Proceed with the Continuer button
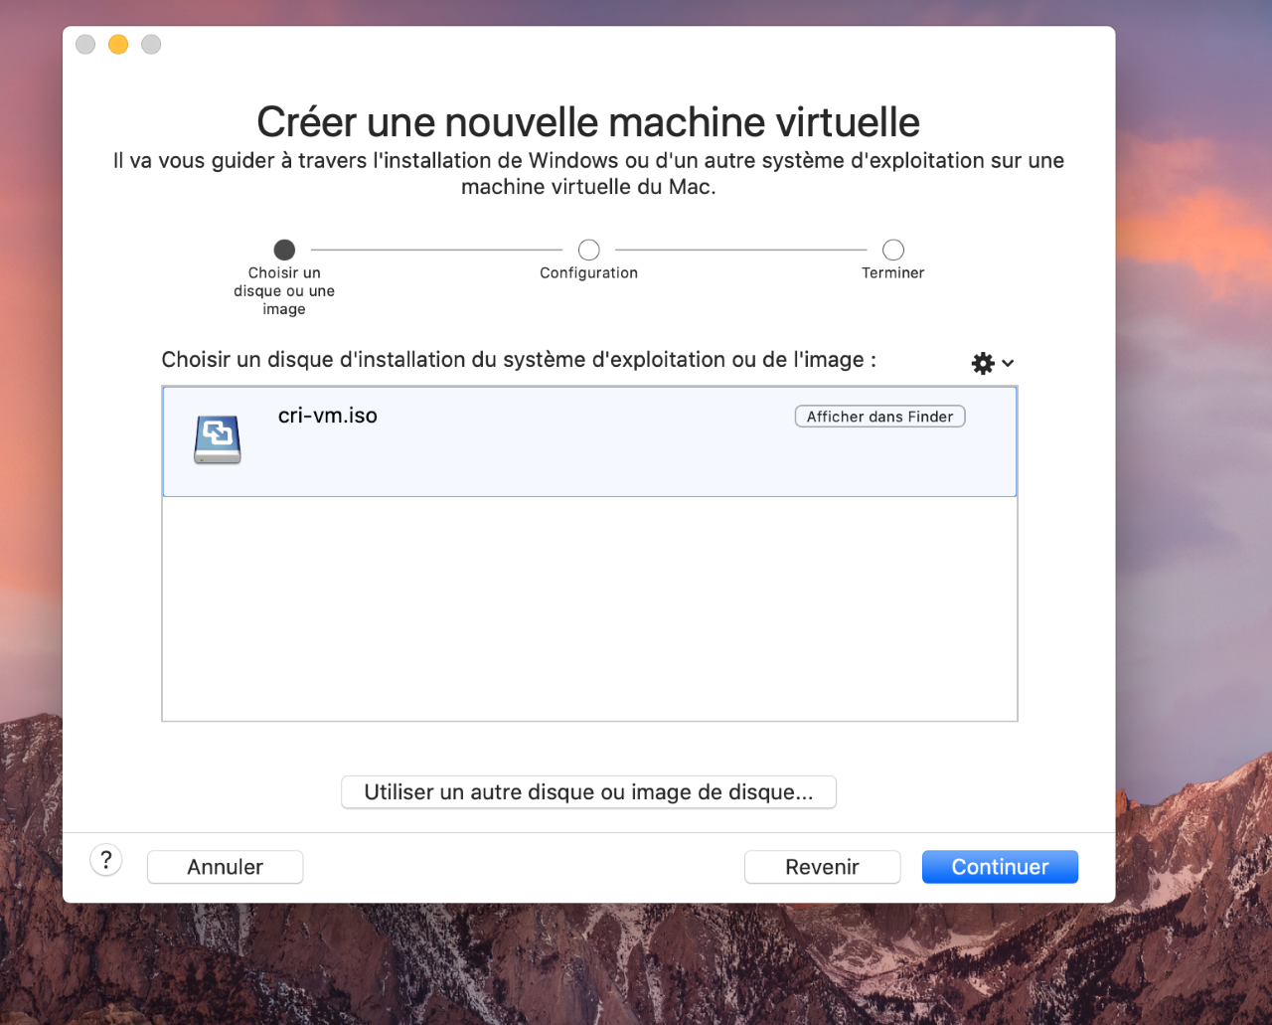This screenshot has width=1272, height=1025. click(x=1000, y=867)
